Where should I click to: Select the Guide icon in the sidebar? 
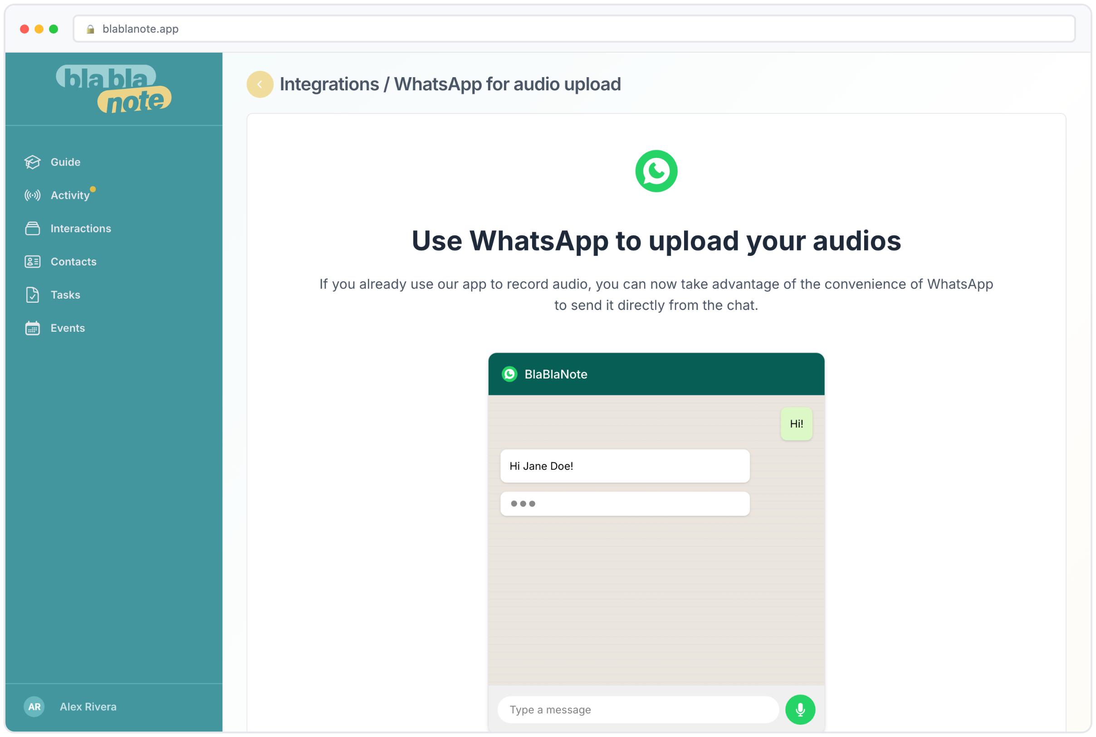coord(32,162)
